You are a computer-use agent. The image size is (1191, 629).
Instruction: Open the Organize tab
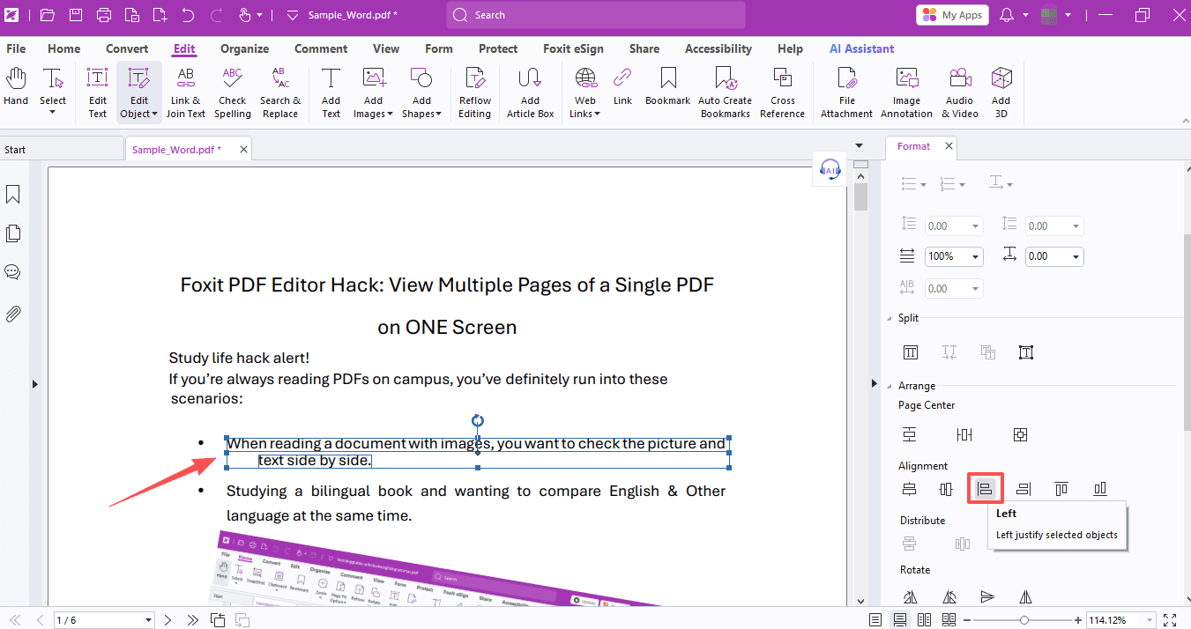click(244, 48)
